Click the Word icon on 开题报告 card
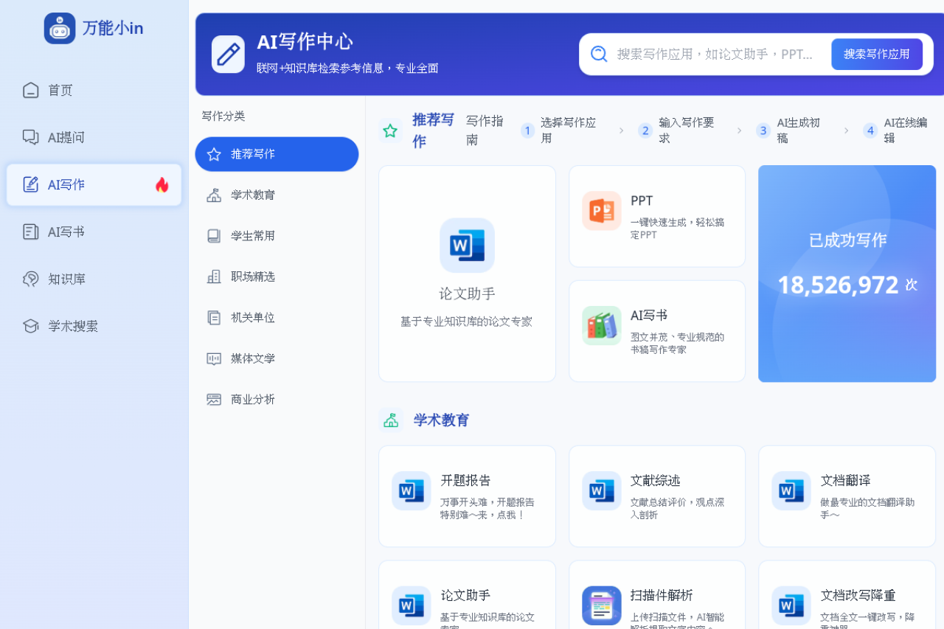 click(x=411, y=490)
